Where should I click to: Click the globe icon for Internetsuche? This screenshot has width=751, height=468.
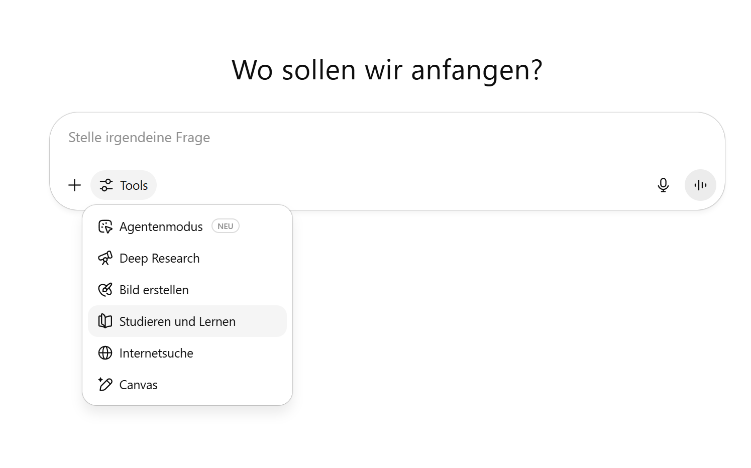(x=105, y=353)
